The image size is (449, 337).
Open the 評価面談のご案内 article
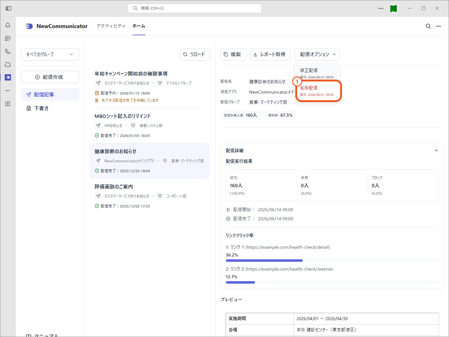(149, 196)
